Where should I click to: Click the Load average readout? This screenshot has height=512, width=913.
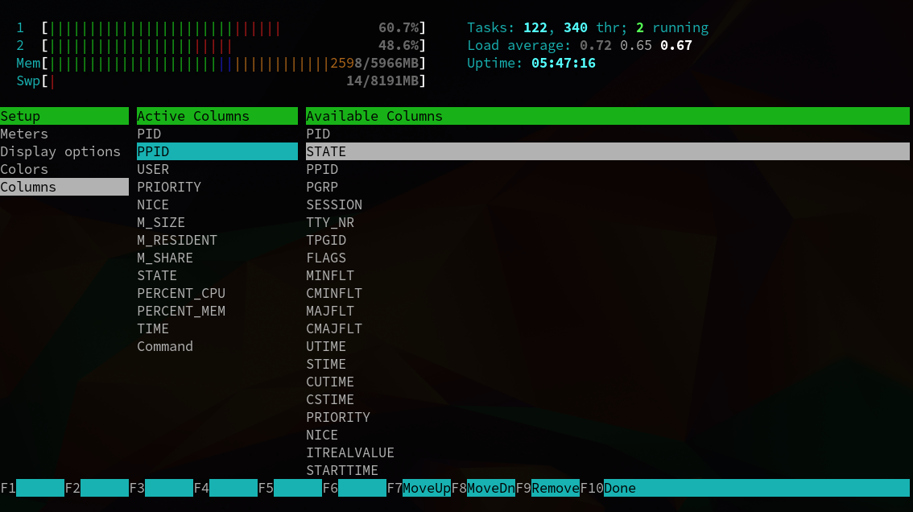(580, 45)
